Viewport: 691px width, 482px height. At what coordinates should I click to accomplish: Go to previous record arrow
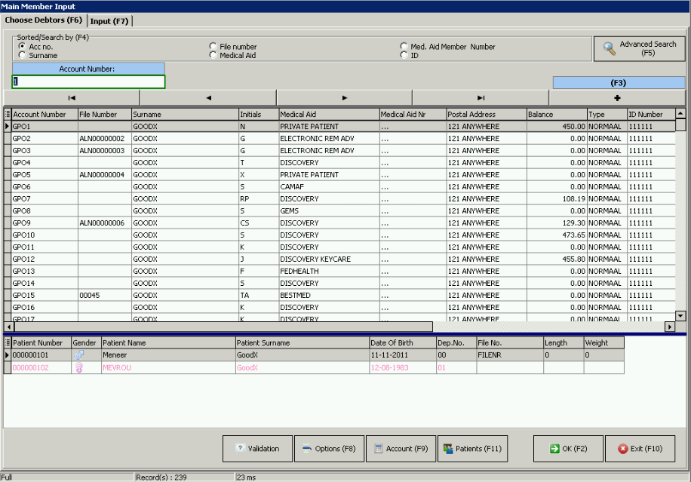coord(208,98)
